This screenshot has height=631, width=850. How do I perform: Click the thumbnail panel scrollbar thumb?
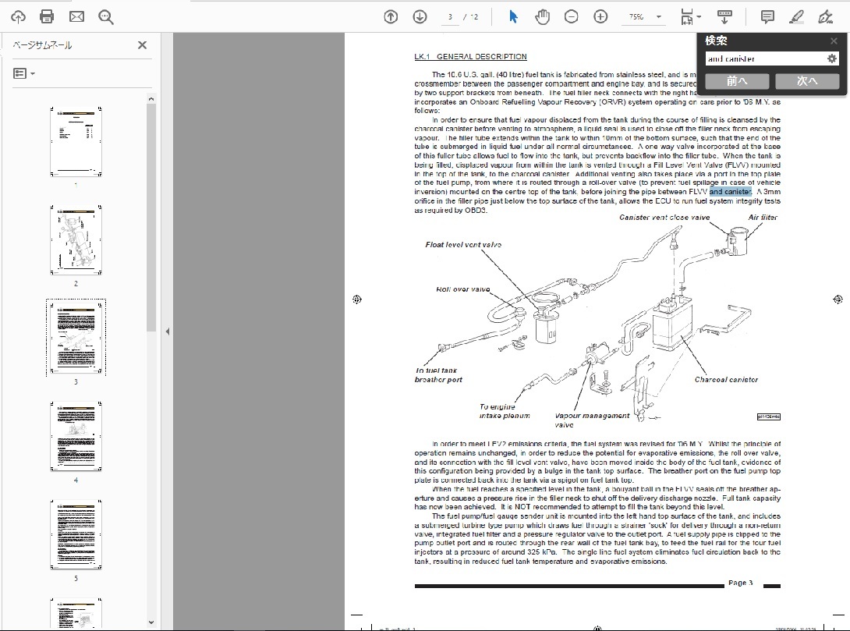point(151,217)
